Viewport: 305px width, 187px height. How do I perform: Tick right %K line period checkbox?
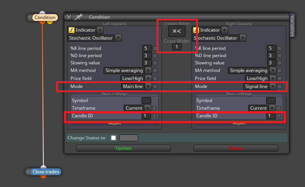279,48
